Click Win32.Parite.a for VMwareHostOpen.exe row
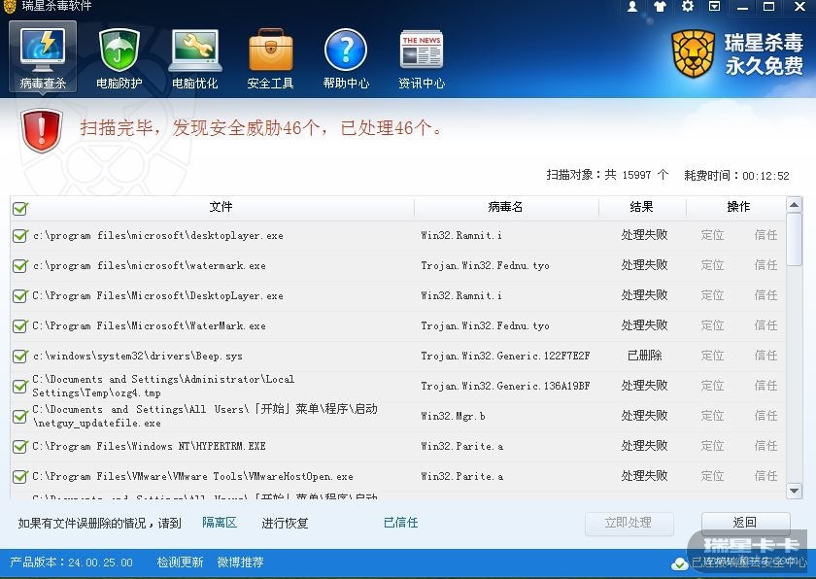 coord(462,477)
